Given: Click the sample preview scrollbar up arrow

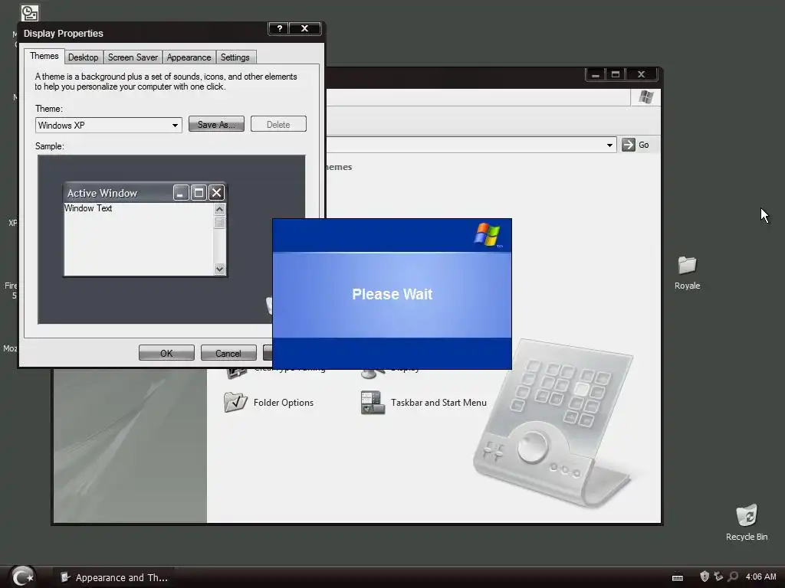Looking at the screenshot, I should point(219,209).
